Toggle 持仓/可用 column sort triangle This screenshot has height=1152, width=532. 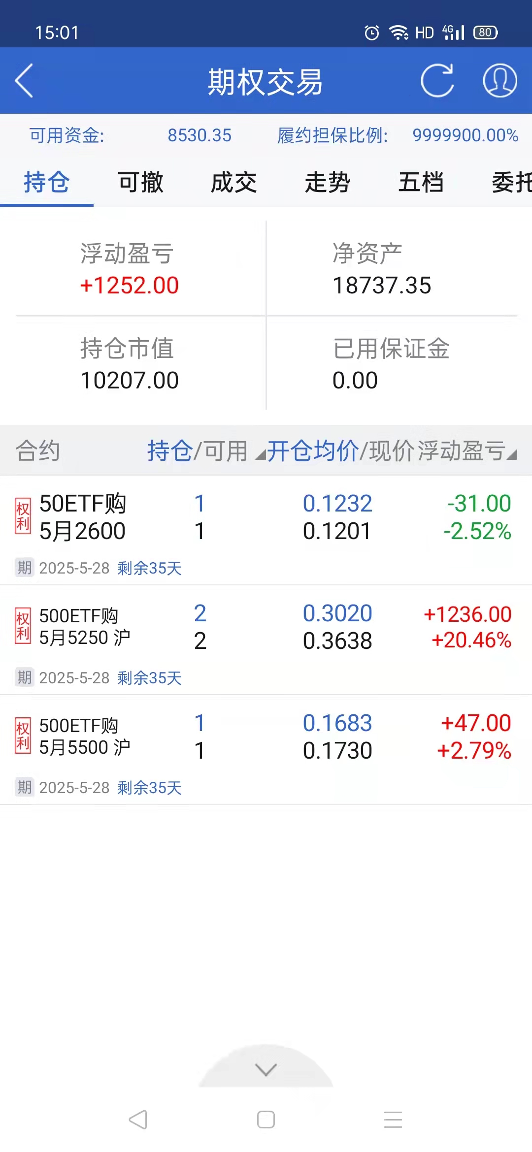pyautogui.click(x=260, y=456)
